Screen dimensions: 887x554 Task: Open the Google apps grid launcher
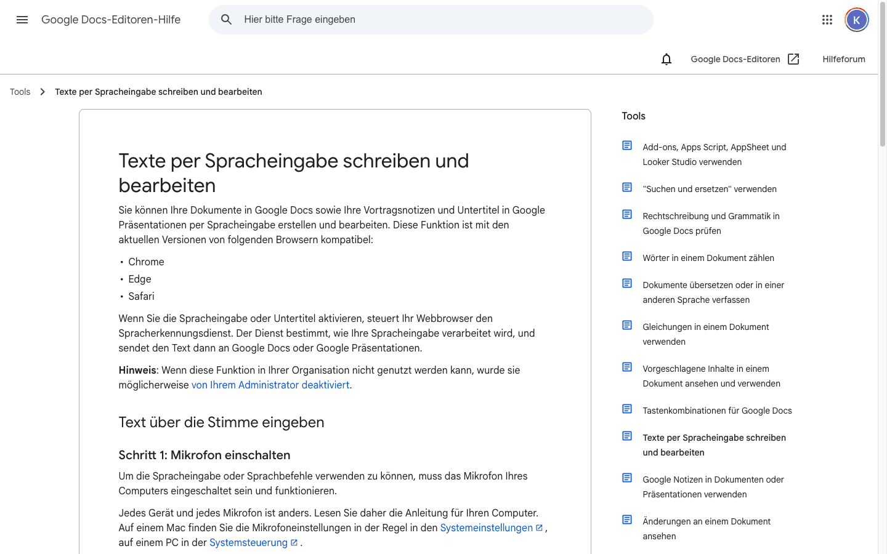pos(827,20)
